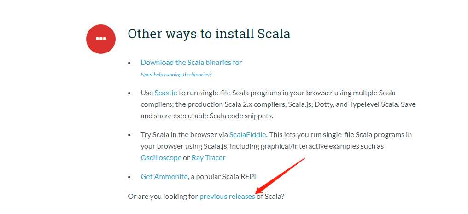Click the 'of Scala?' text after previous releases
The width and height of the screenshot is (468, 214).
271,196
